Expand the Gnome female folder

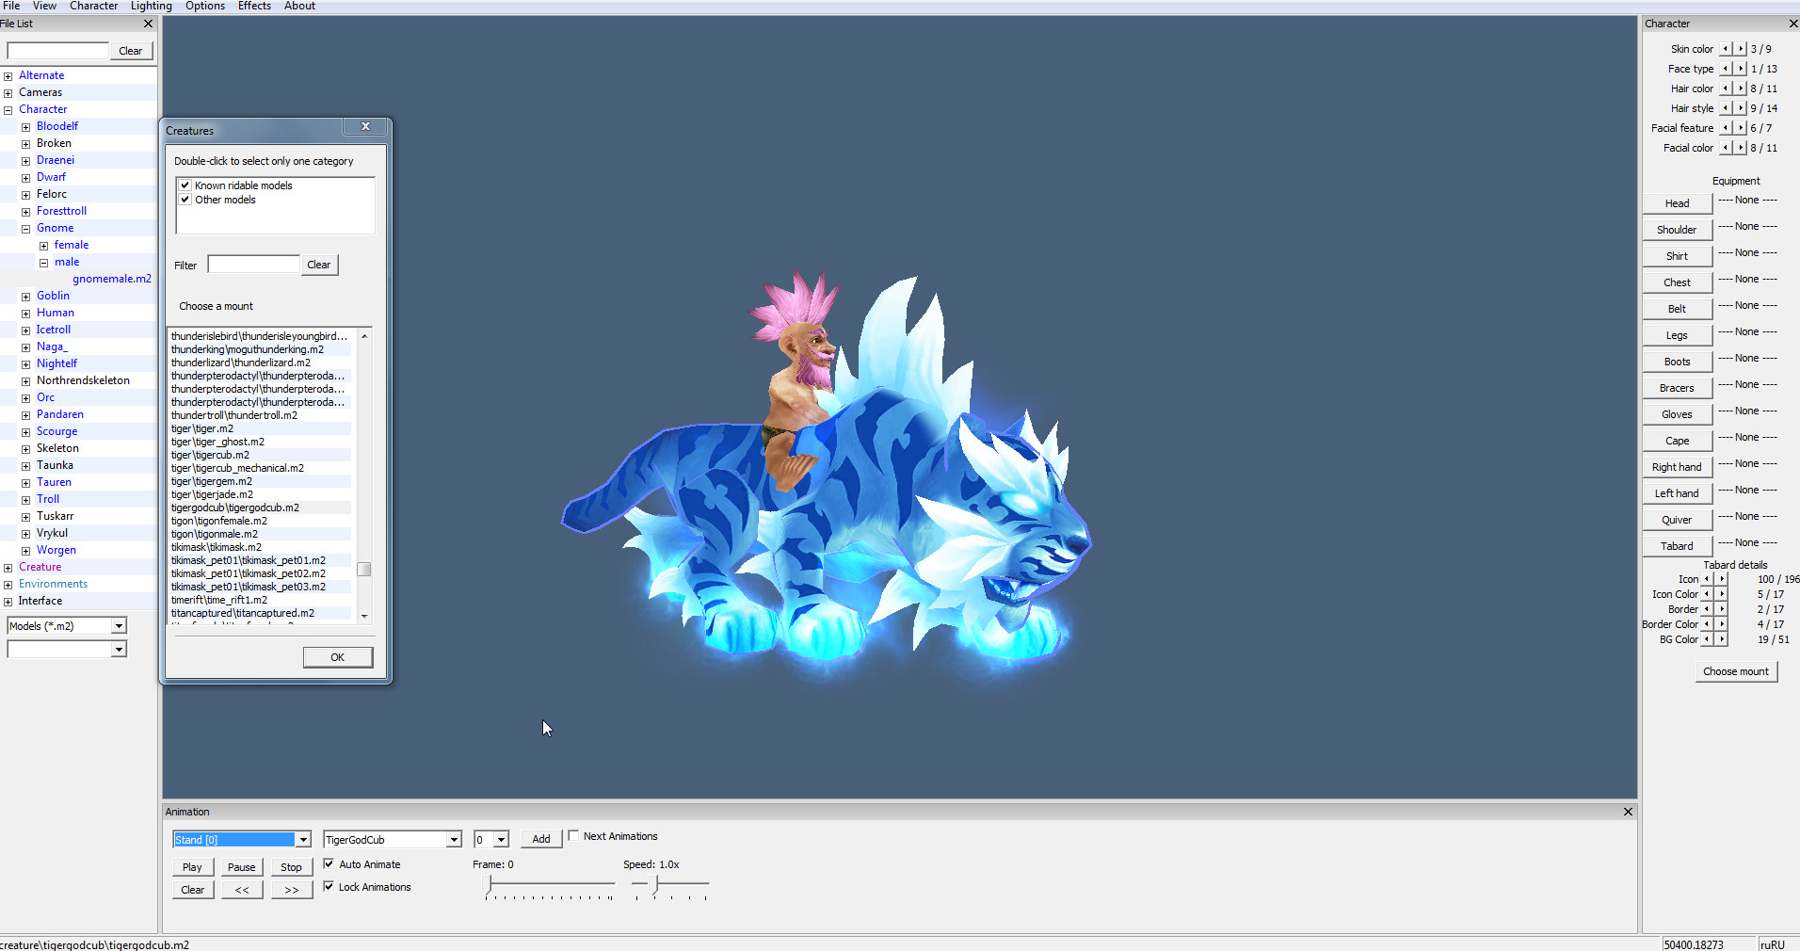pos(43,246)
